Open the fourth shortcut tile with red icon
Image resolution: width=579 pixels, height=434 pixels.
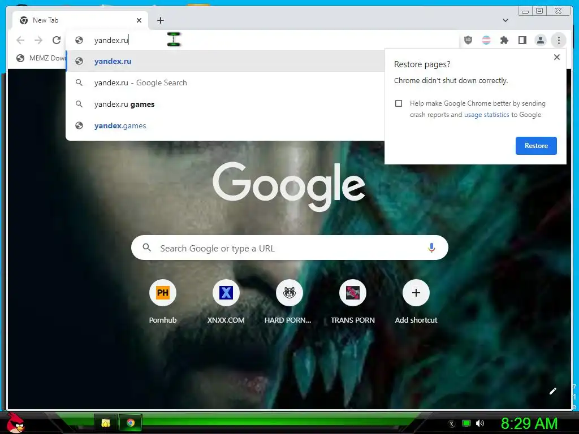pyautogui.click(x=353, y=293)
